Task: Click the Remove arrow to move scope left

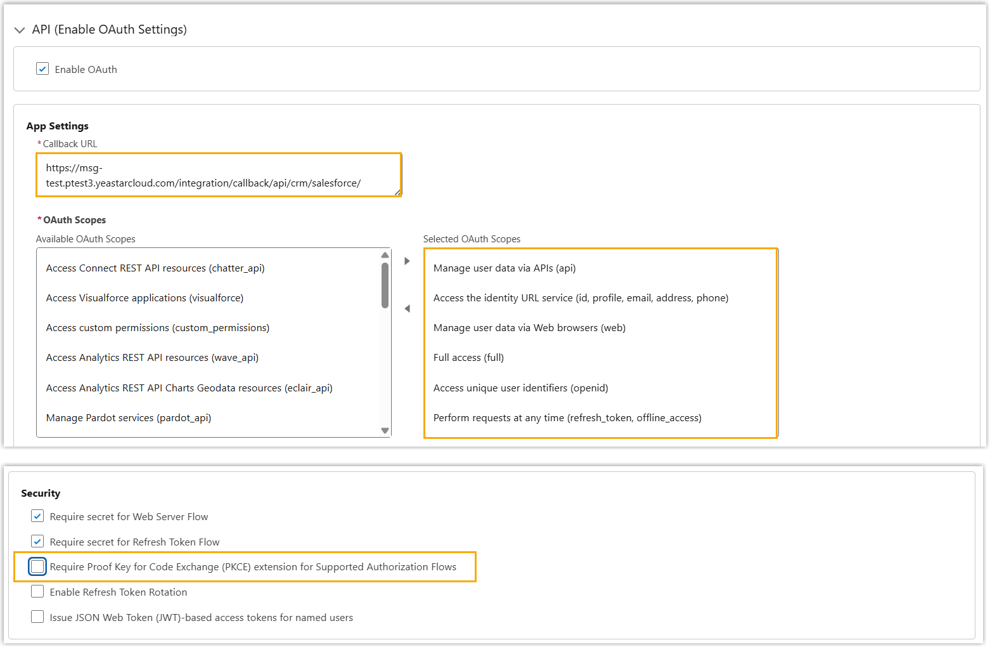Action: pos(407,309)
